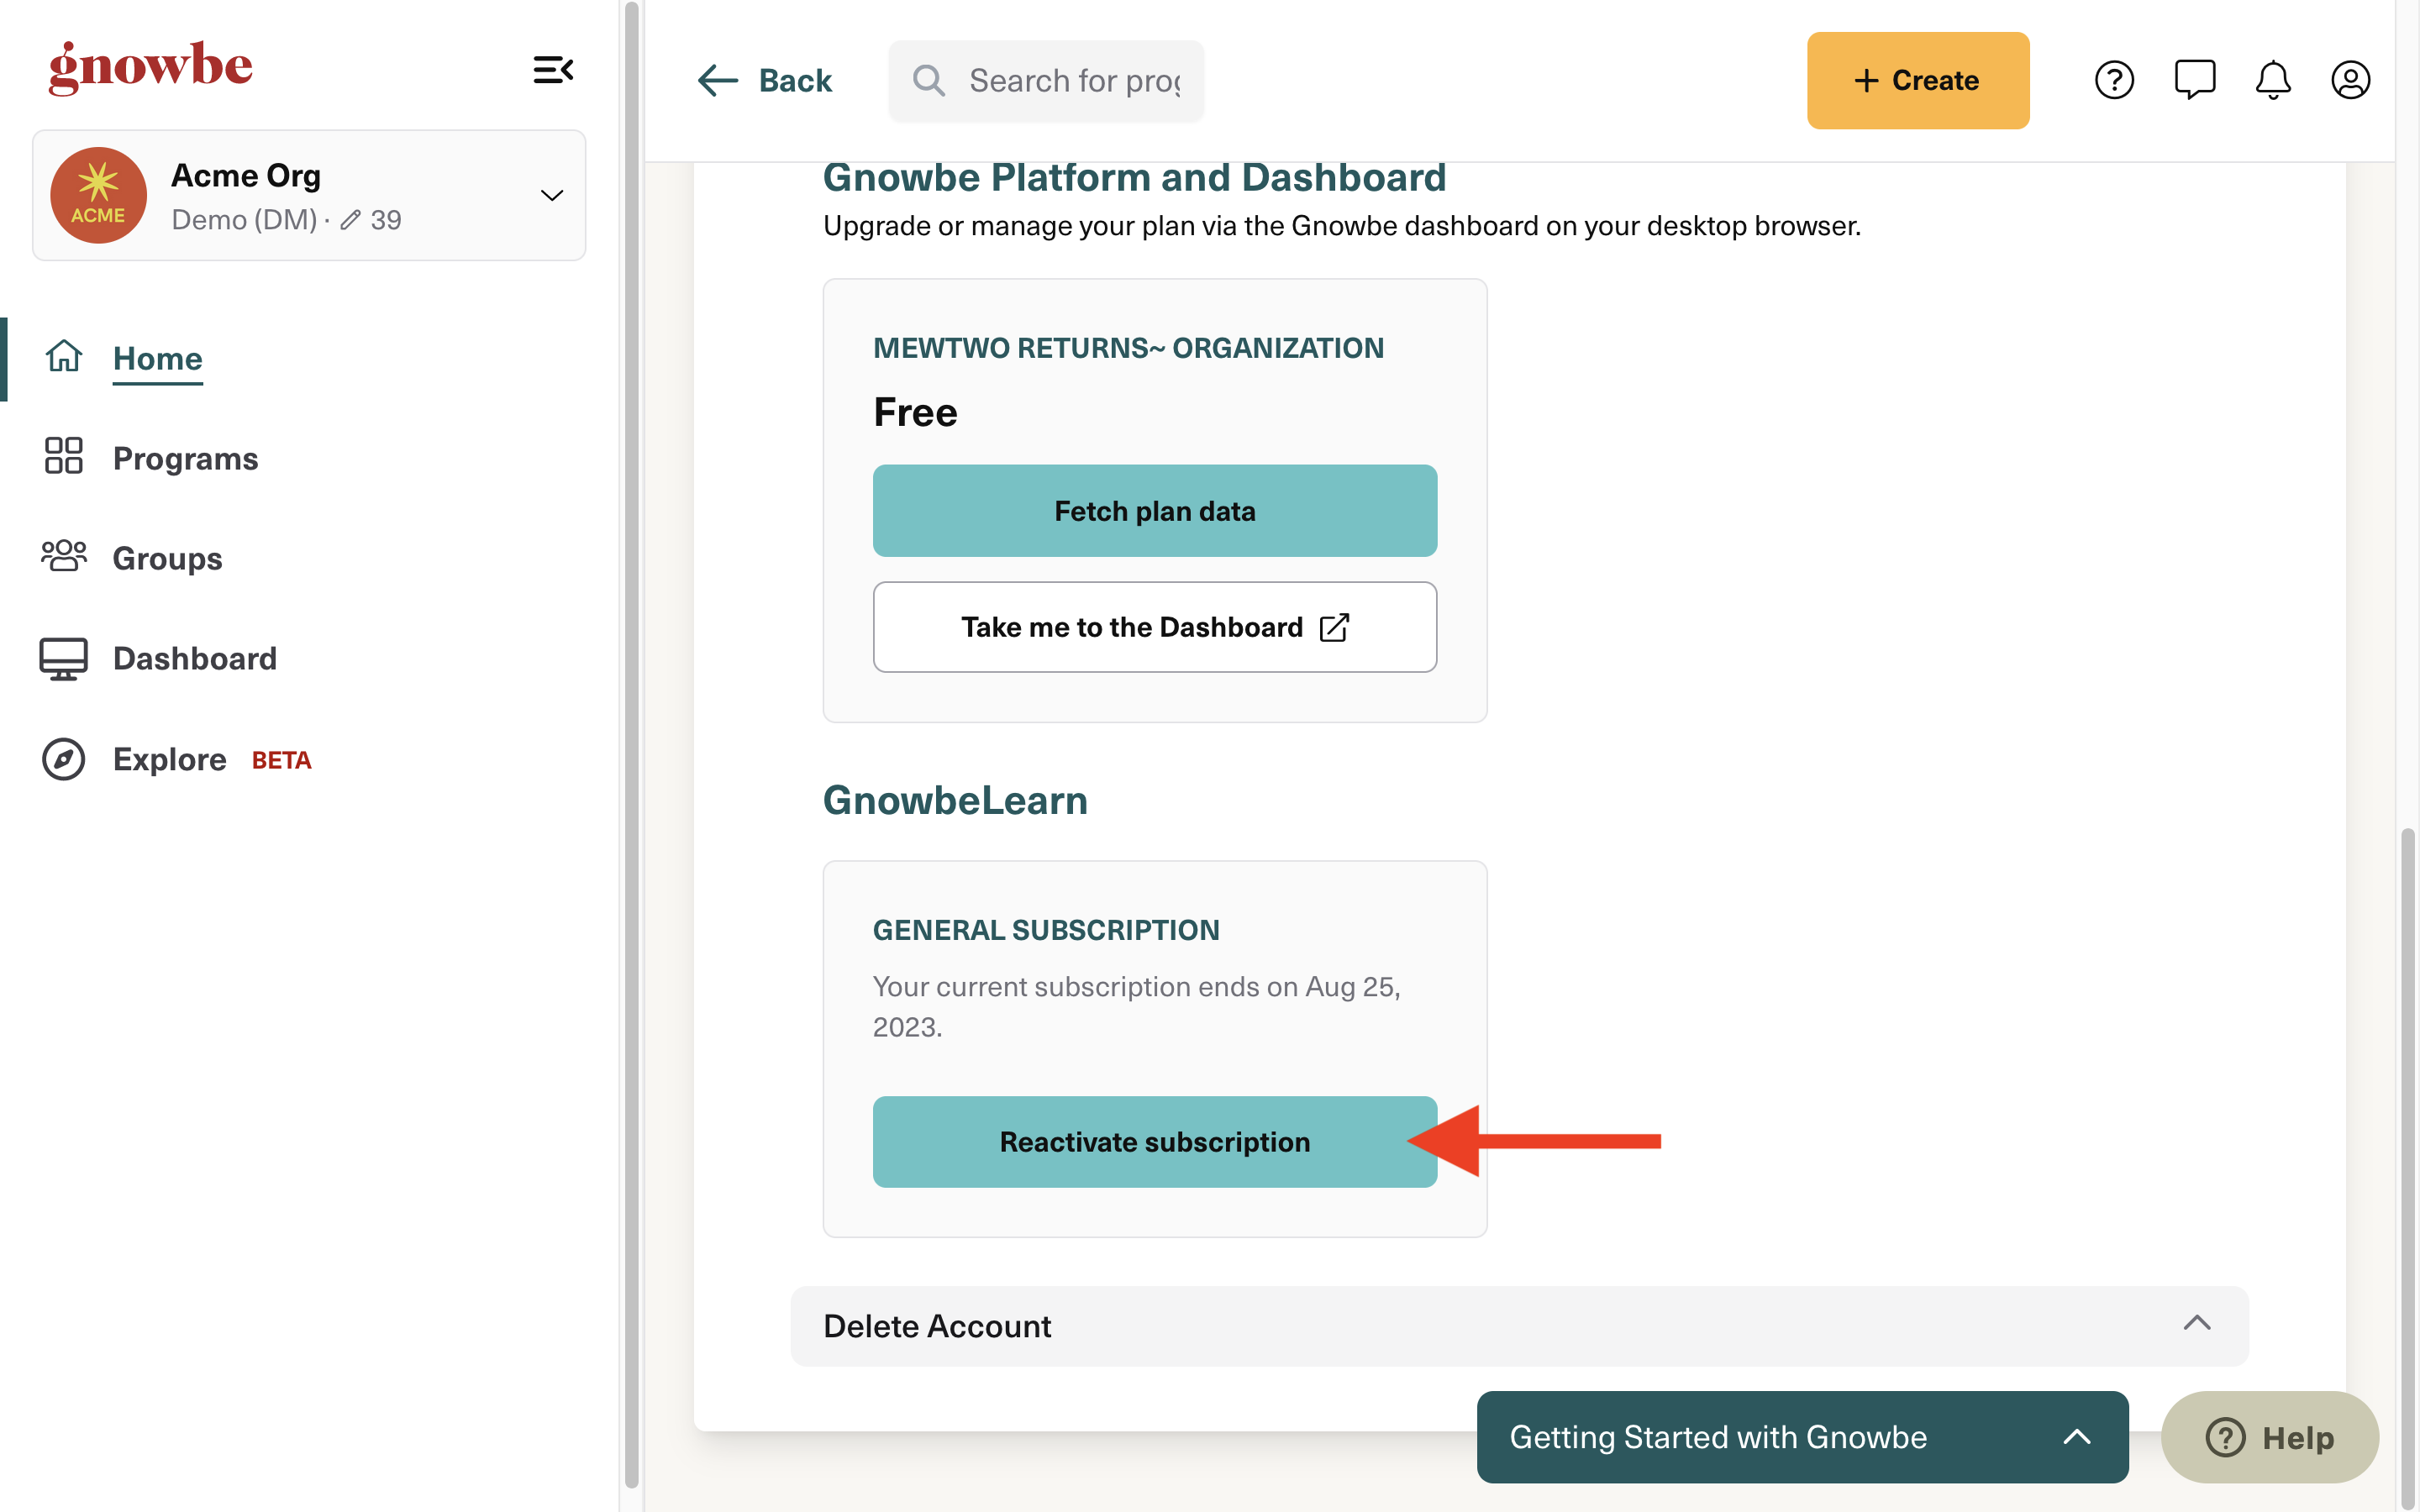This screenshot has width=2420, height=1512.
Task: Open Dashboard in the sidebar
Action: pyautogui.click(x=195, y=658)
